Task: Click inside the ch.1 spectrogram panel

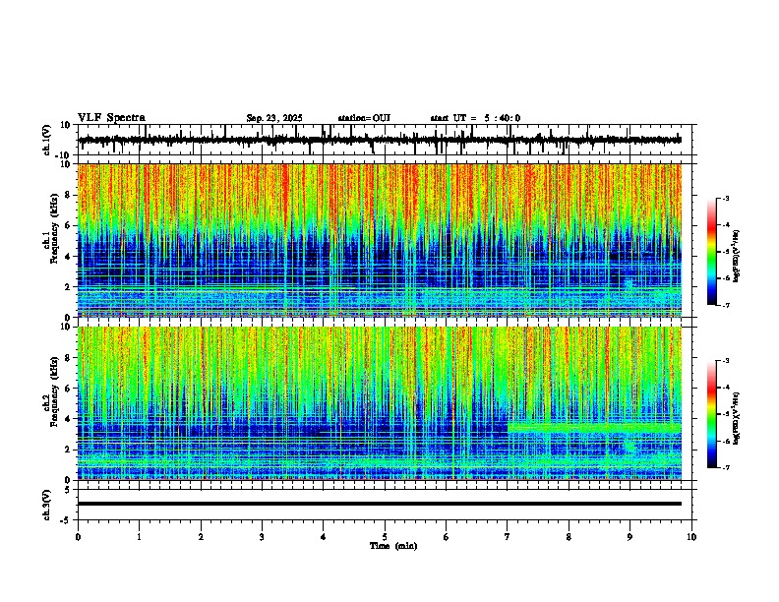Action: coord(380,240)
